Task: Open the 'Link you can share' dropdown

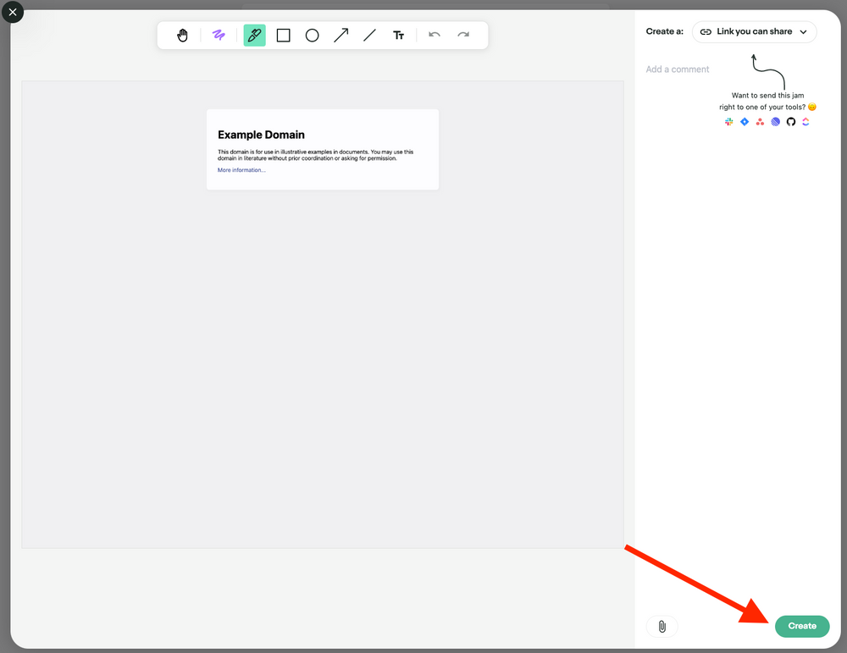Action: [754, 31]
